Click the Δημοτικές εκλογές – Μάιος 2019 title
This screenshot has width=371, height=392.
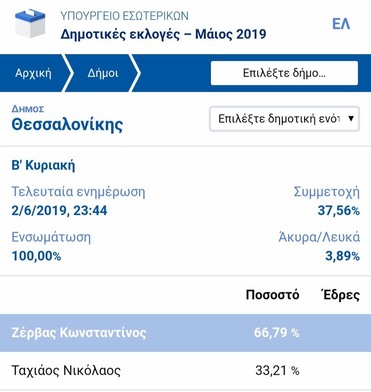coord(163,34)
